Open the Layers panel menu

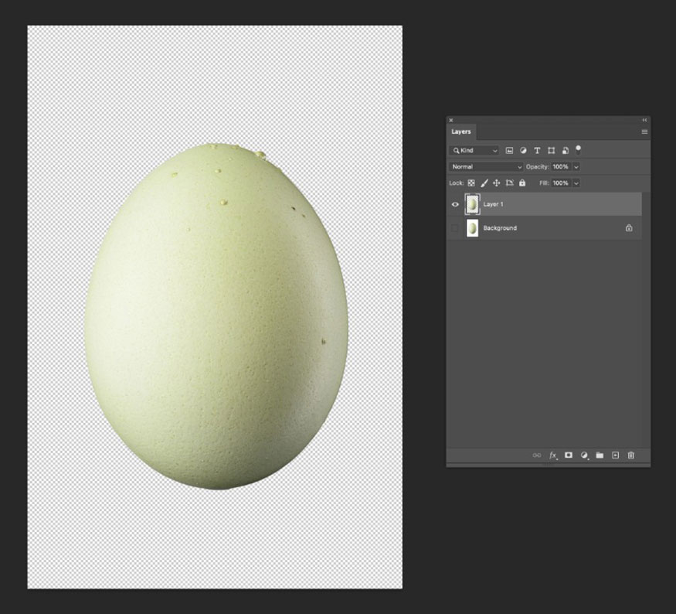pos(644,131)
